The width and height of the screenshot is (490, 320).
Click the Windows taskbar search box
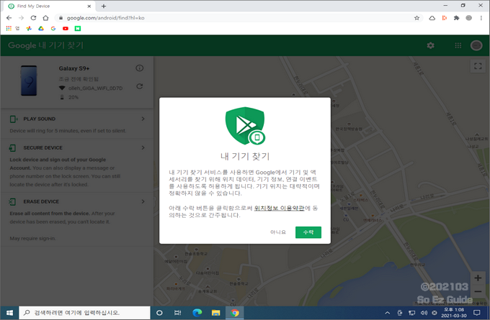point(83,313)
